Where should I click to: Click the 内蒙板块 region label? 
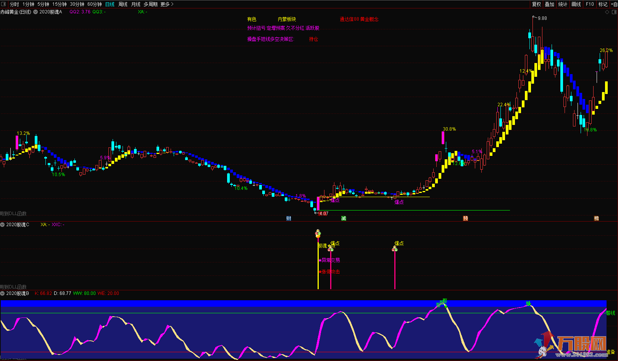(x=287, y=19)
